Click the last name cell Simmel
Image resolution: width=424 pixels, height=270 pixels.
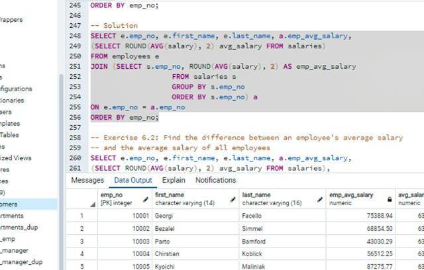click(x=283, y=228)
